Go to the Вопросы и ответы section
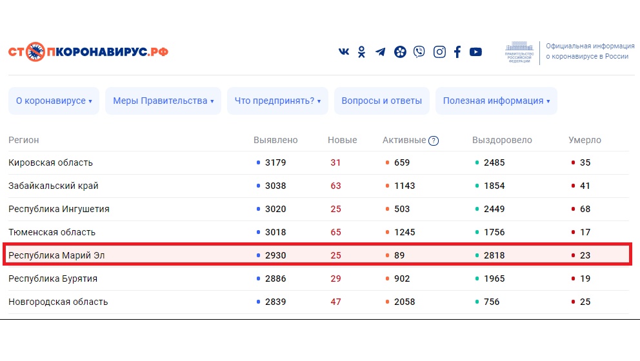This screenshot has height=361, width=640. 381,101
